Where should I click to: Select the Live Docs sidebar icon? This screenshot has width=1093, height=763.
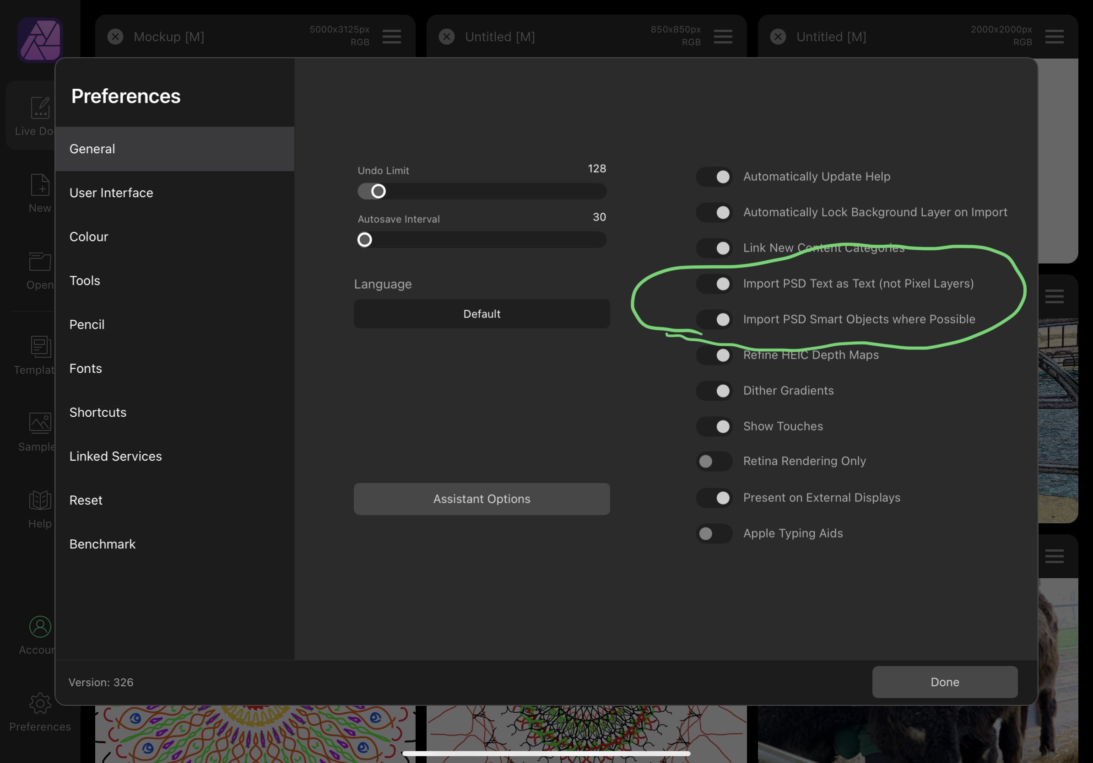40,108
